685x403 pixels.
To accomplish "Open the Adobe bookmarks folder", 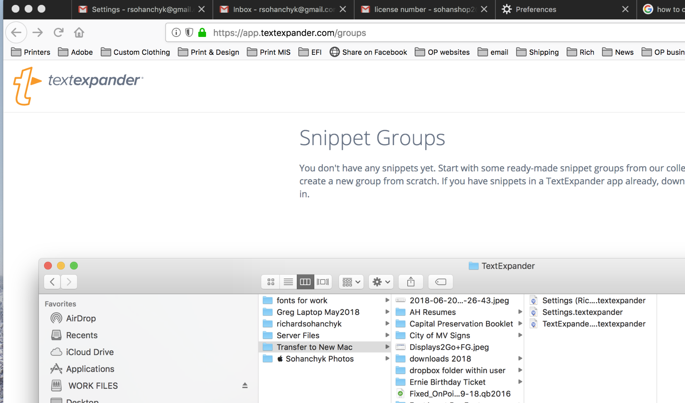I will tap(75, 52).
